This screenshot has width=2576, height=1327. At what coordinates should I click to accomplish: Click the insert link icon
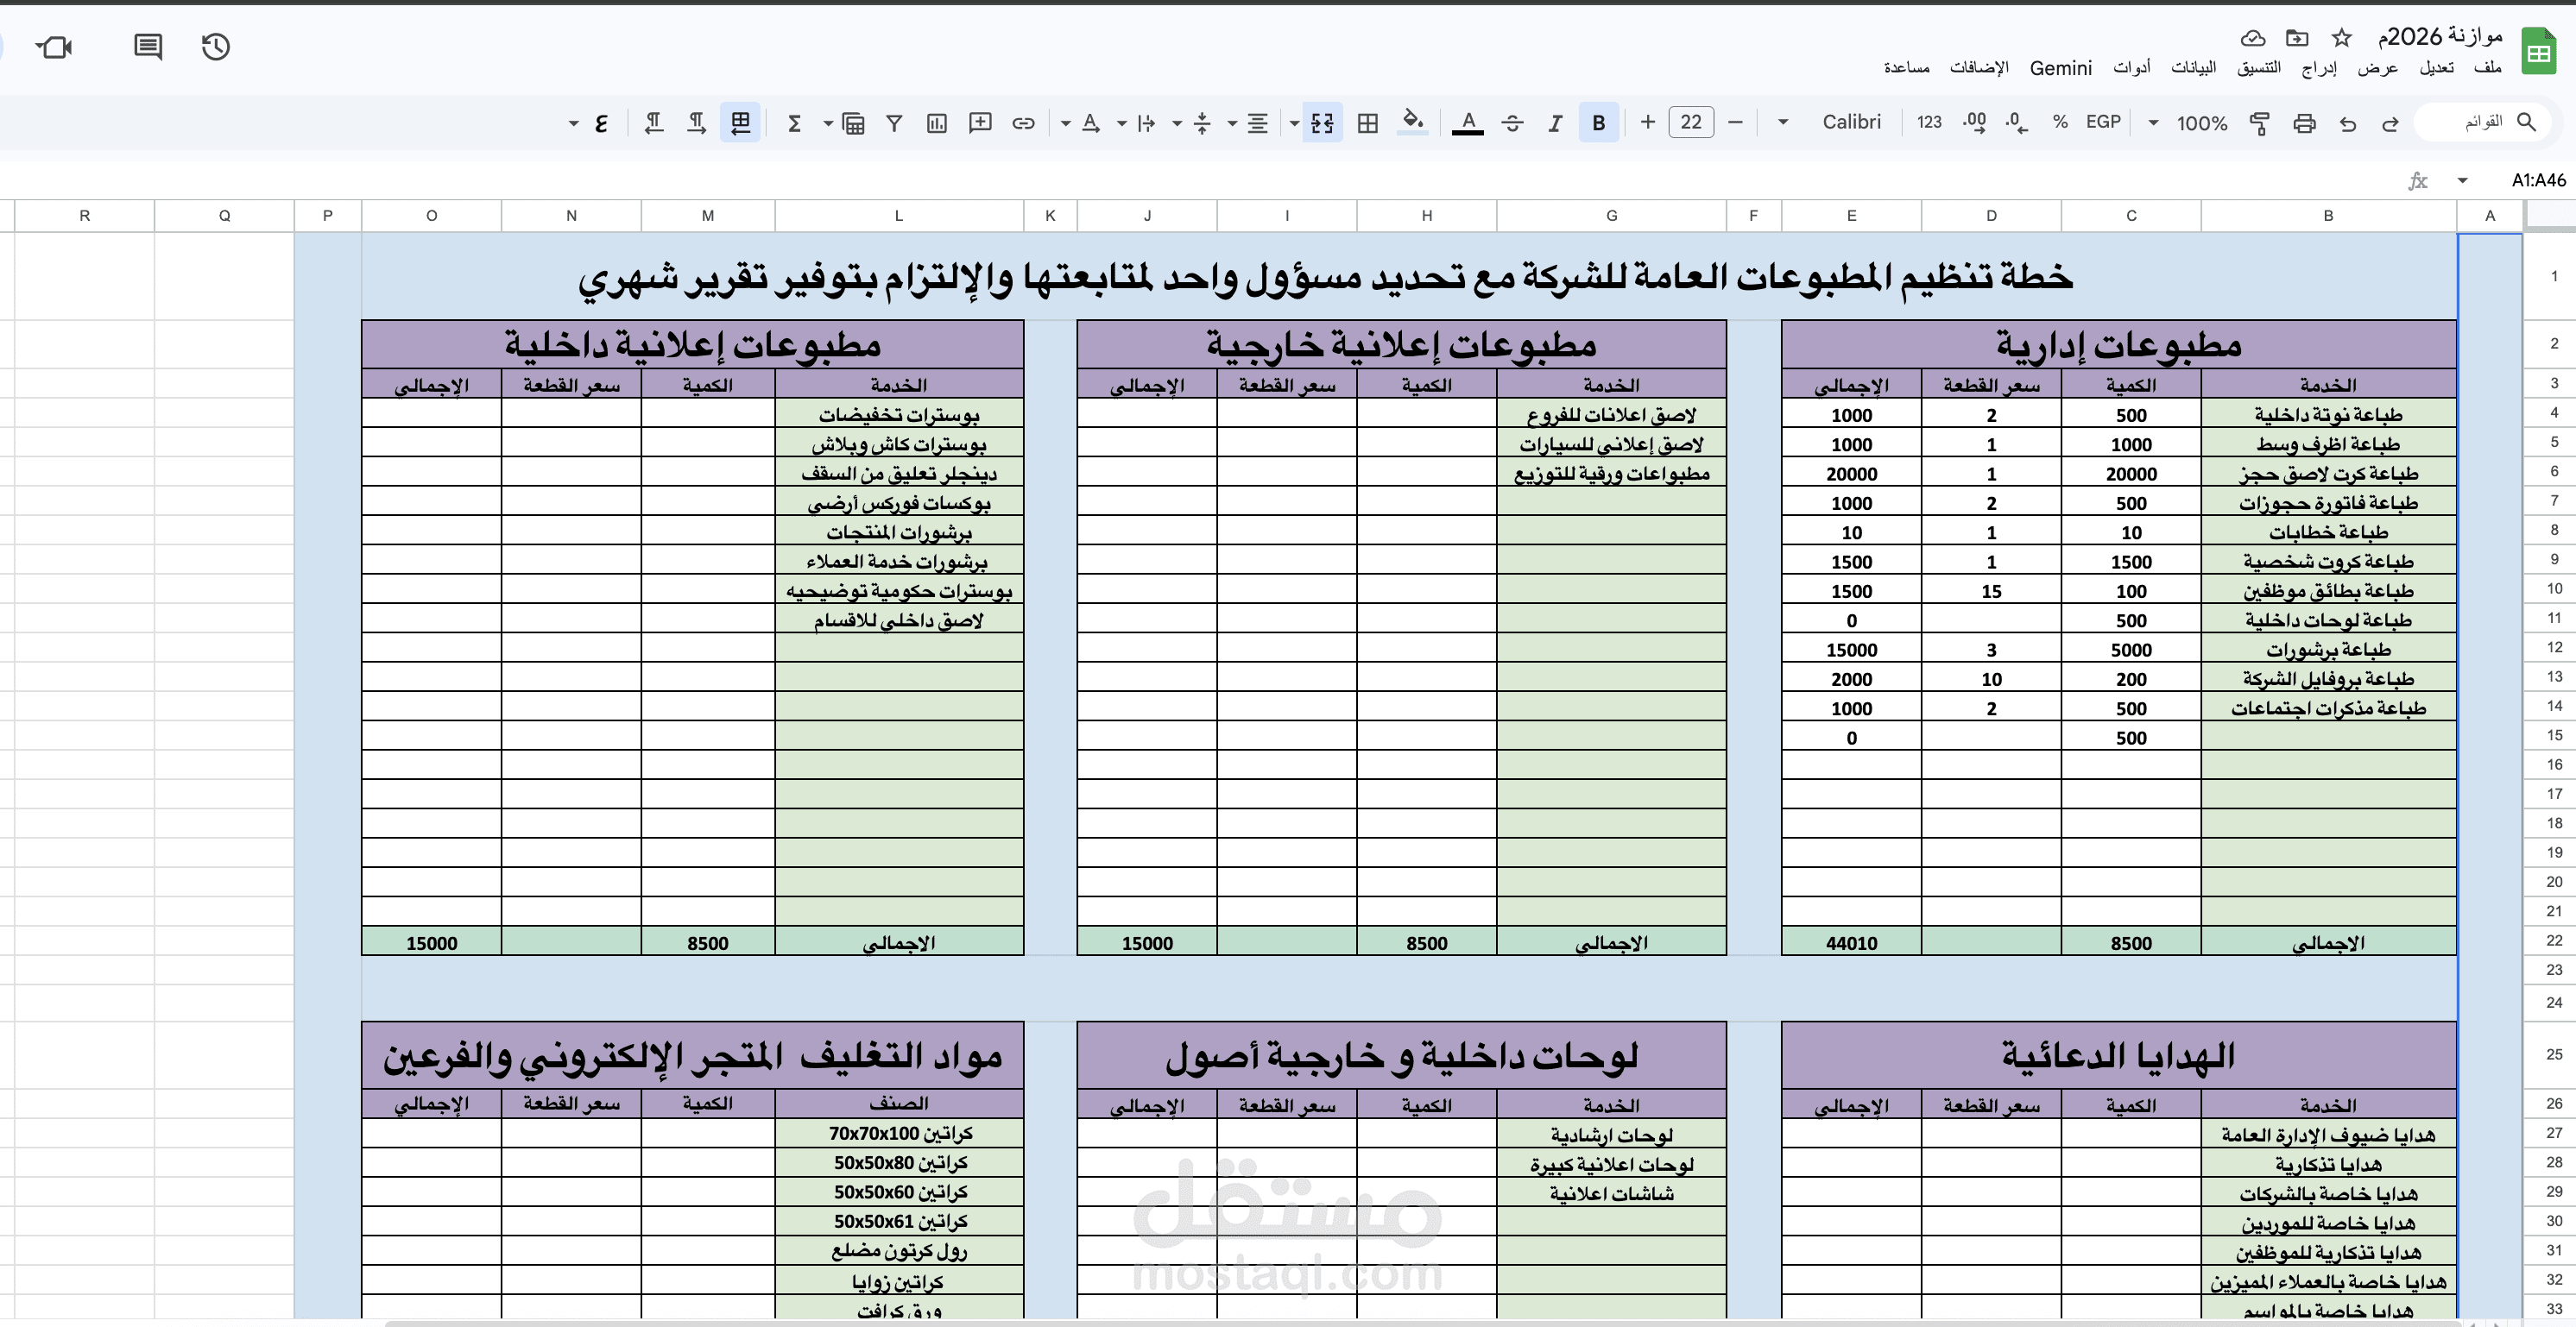[x=1022, y=123]
